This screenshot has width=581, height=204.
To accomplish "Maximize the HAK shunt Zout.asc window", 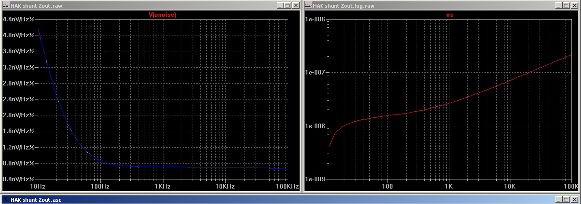I will point(566,200).
